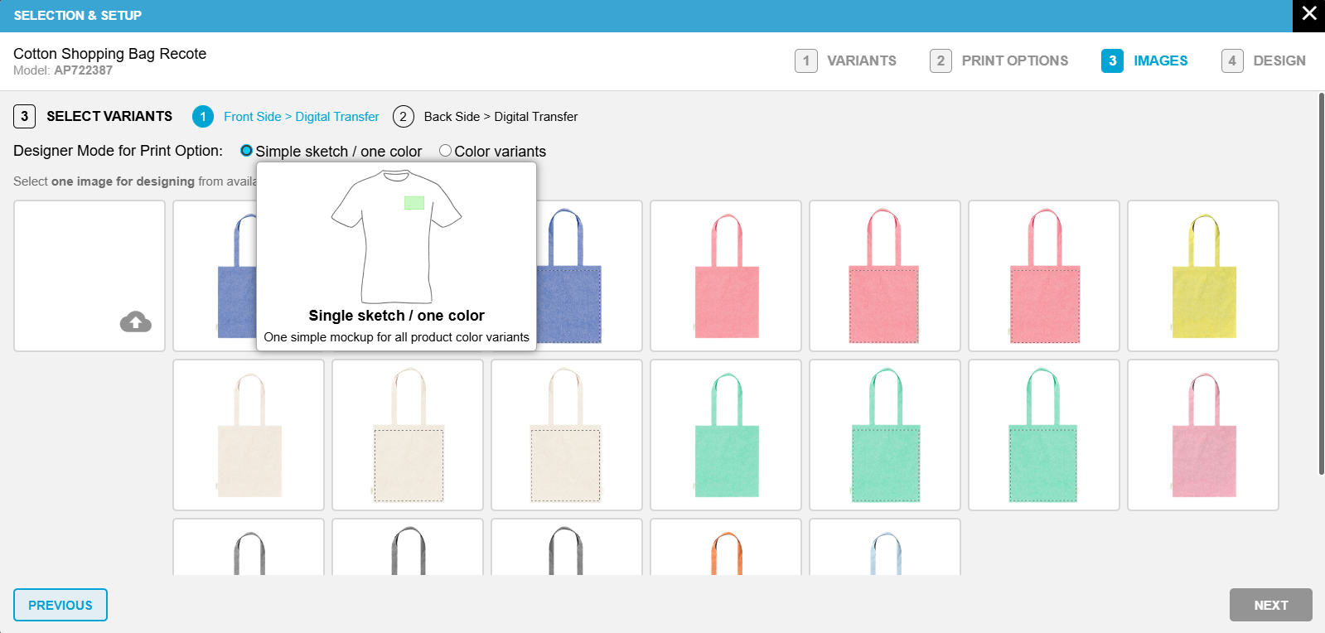
Task: Choose the plain coral red bag image
Action: coord(726,276)
